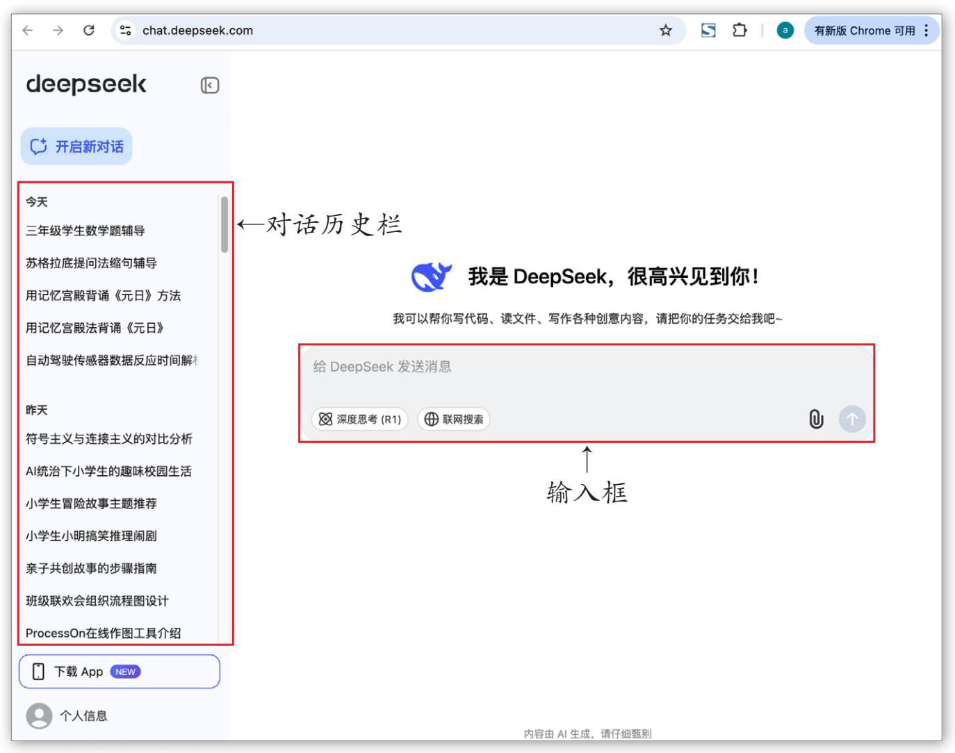The width and height of the screenshot is (955, 753).
Task: Click the DeepSeek whale logo
Action: (x=432, y=276)
